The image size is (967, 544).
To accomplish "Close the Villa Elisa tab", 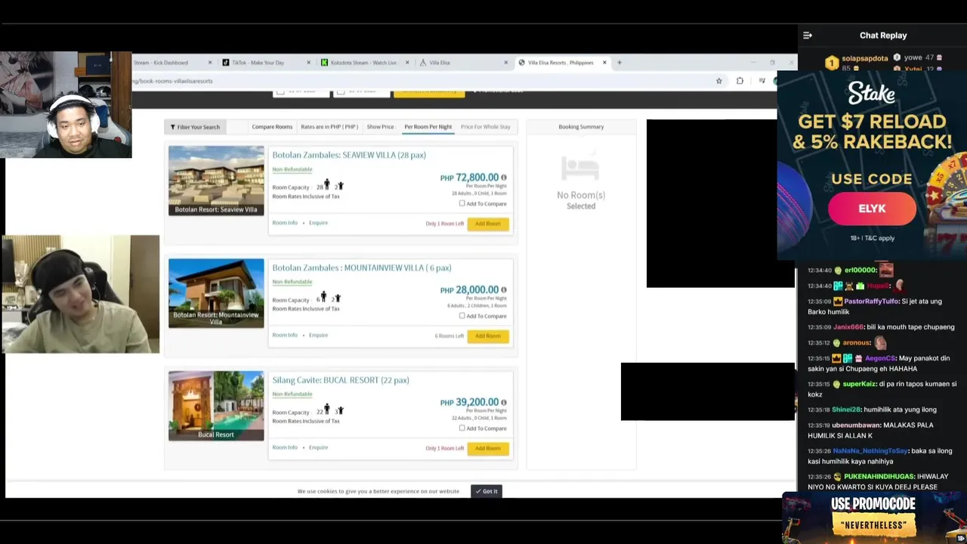I will 505,63.
